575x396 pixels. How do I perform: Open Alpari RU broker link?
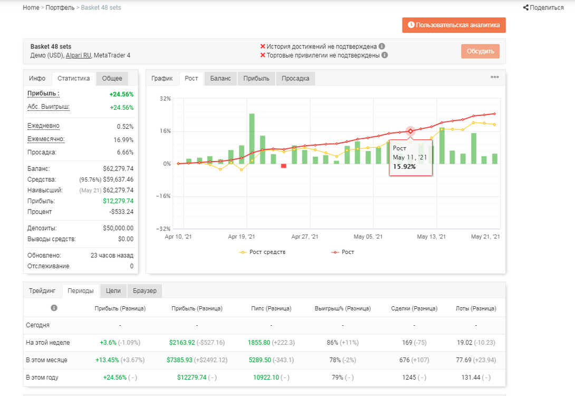[x=79, y=55]
